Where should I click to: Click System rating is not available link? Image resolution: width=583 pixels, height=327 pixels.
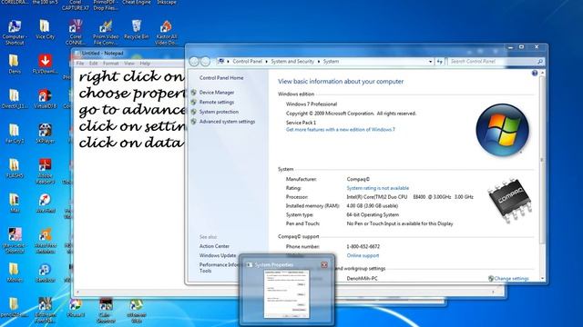[378, 188]
